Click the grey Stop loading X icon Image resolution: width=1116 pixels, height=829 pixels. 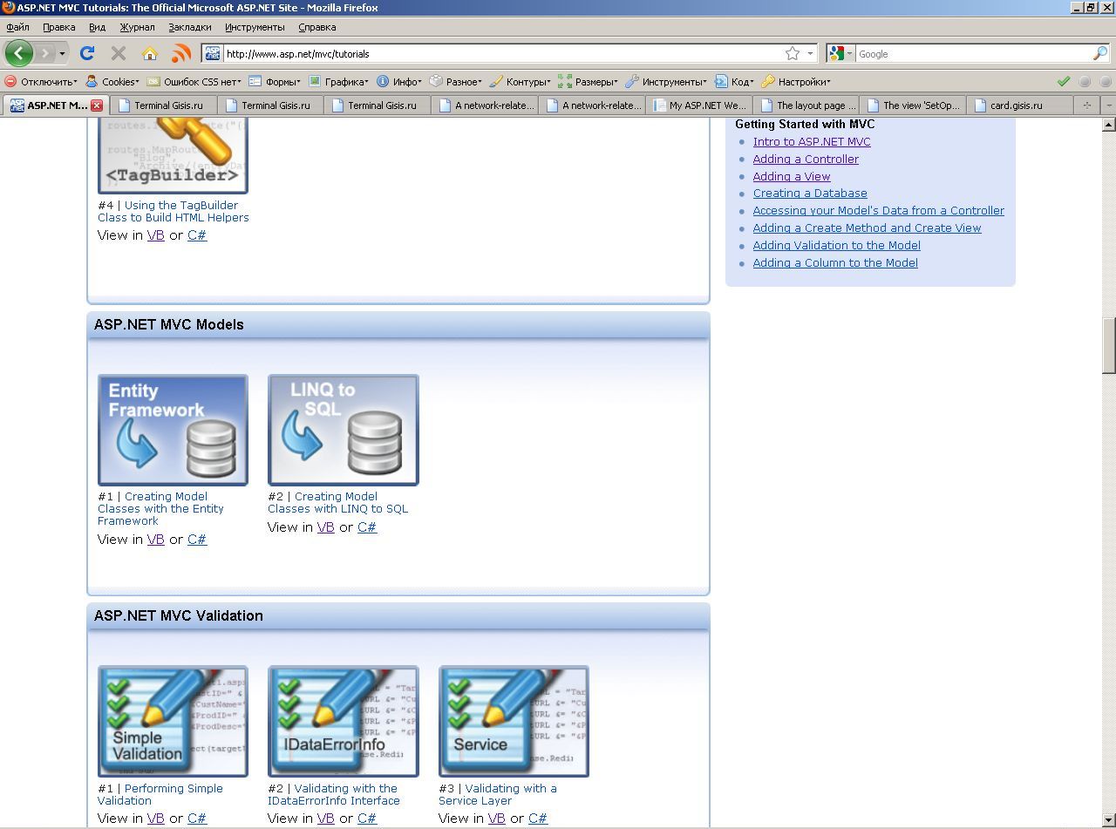119,53
